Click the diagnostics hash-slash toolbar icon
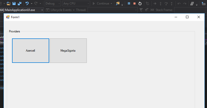 192,3
